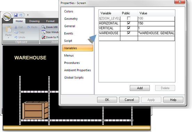Viewport: 192px width, 132px height.
Task: Open the Format ribbon tab
Action: pos(50,21)
